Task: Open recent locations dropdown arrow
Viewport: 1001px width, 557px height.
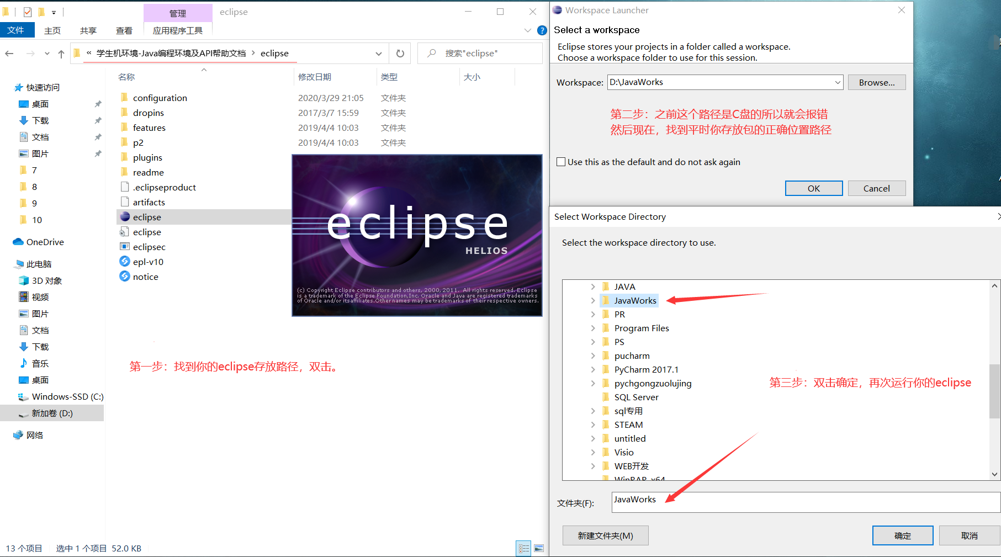Action: [x=47, y=54]
